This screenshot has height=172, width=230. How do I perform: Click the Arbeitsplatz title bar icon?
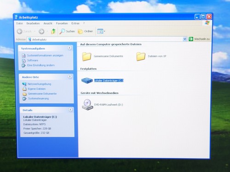pyautogui.click(x=16, y=17)
